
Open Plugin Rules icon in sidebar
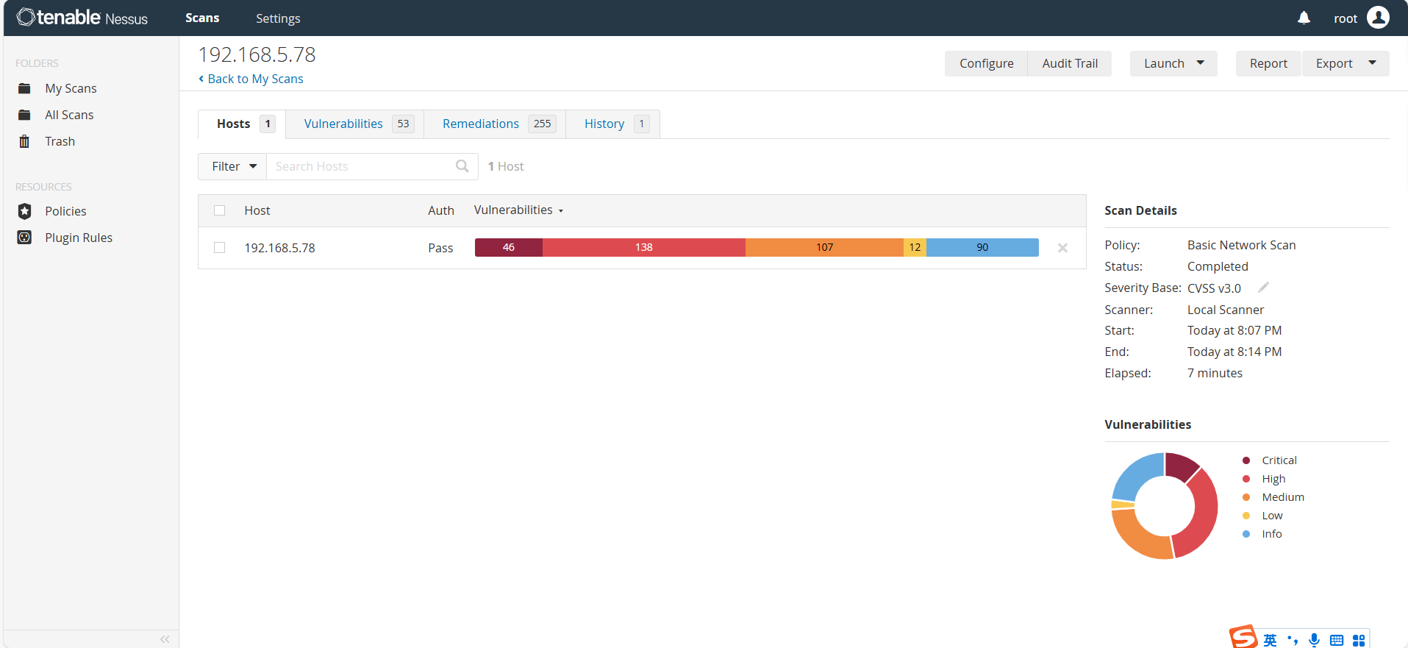pos(24,238)
